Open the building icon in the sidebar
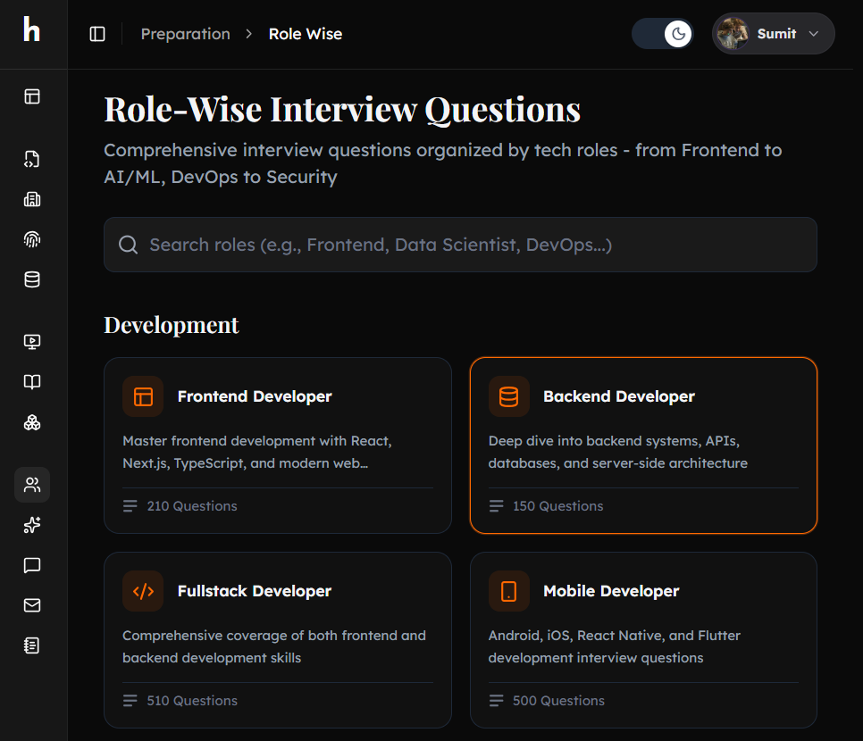863x741 pixels. [x=32, y=199]
